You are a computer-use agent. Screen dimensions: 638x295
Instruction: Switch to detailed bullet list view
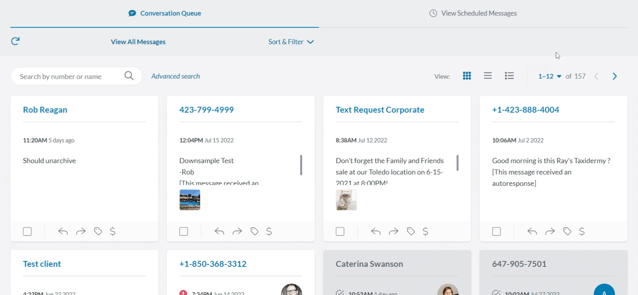point(509,76)
